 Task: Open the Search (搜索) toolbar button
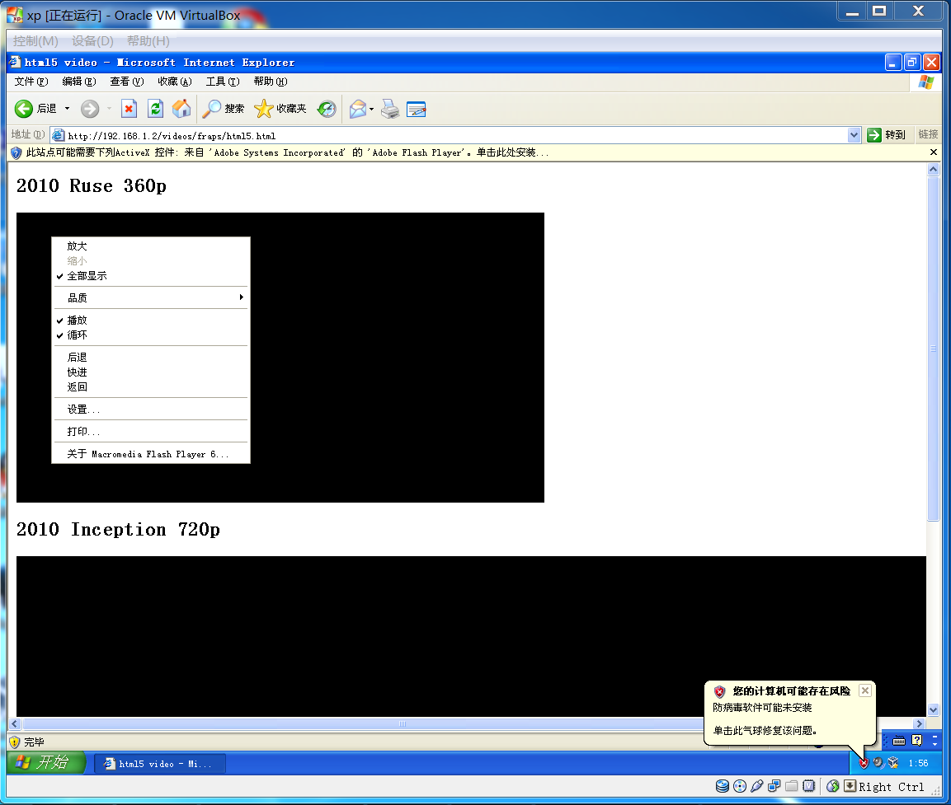point(224,109)
